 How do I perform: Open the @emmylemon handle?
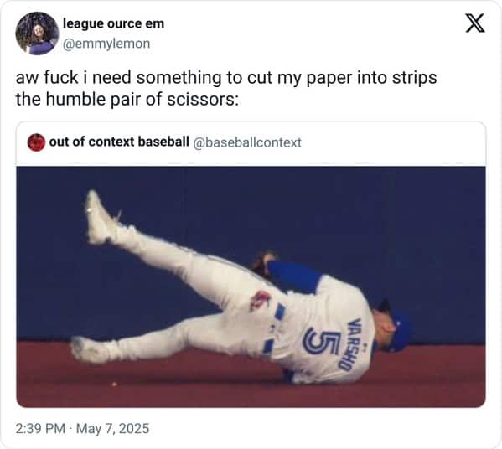(x=106, y=44)
